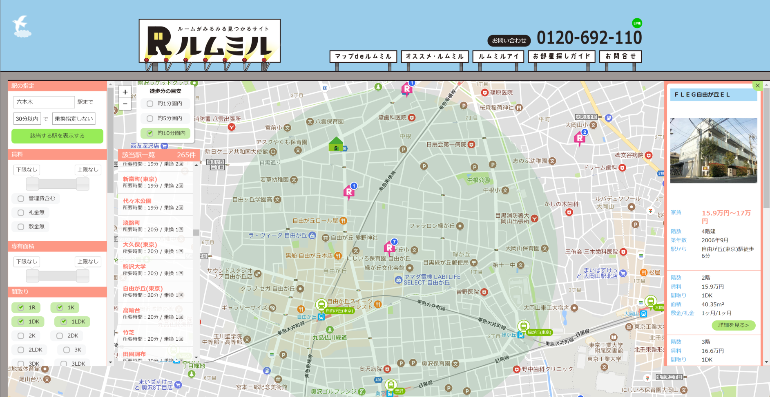The width and height of the screenshot is (770, 397).
Task: Collapse the 該当駅一覧 265件 list header
Action: [x=159, y=155]
